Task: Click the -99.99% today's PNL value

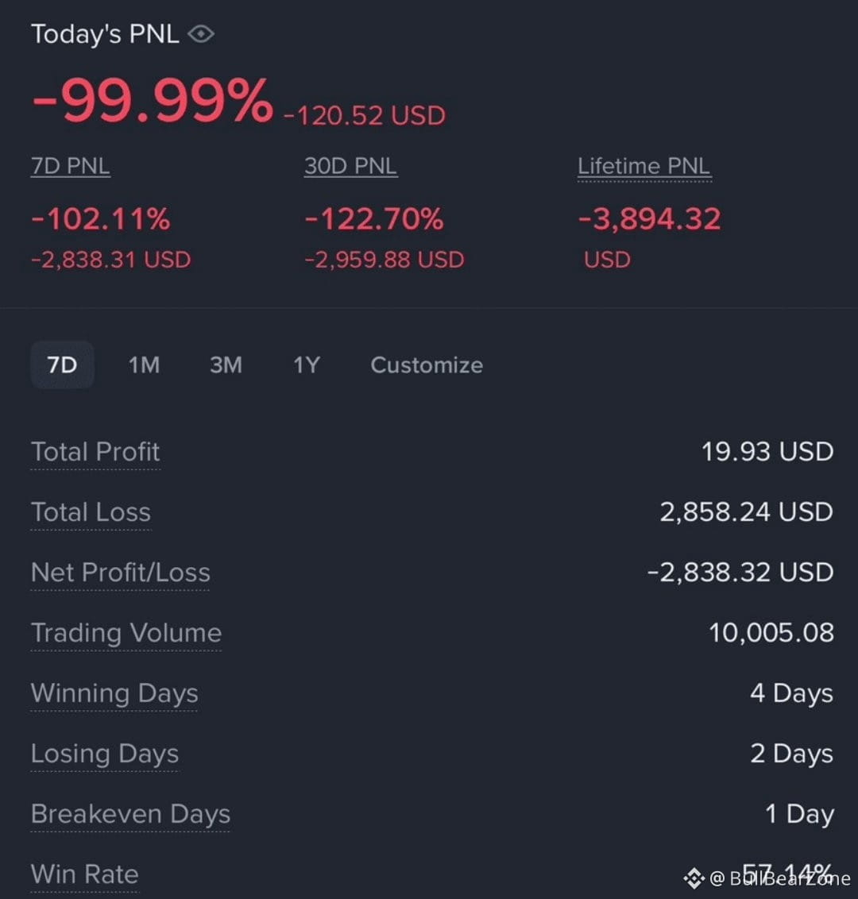Action: coord(153,101)
